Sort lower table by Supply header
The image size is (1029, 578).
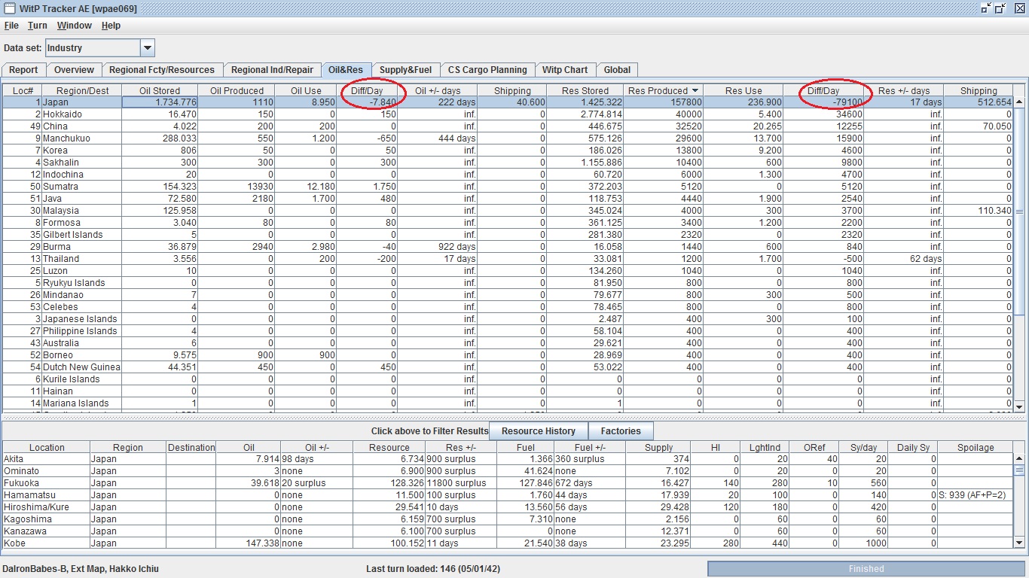tap(659, 448)
